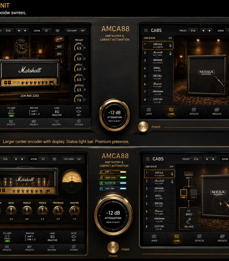This screenshot has height=261, width=229.
Task: Go to next preset in lower CABS screen
Action: click(x=213, y=159)
